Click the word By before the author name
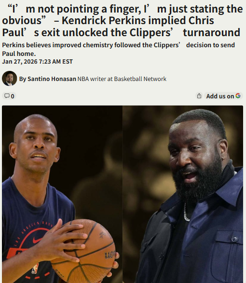This screenshot has width=246, height=283. tap(23, 79)
